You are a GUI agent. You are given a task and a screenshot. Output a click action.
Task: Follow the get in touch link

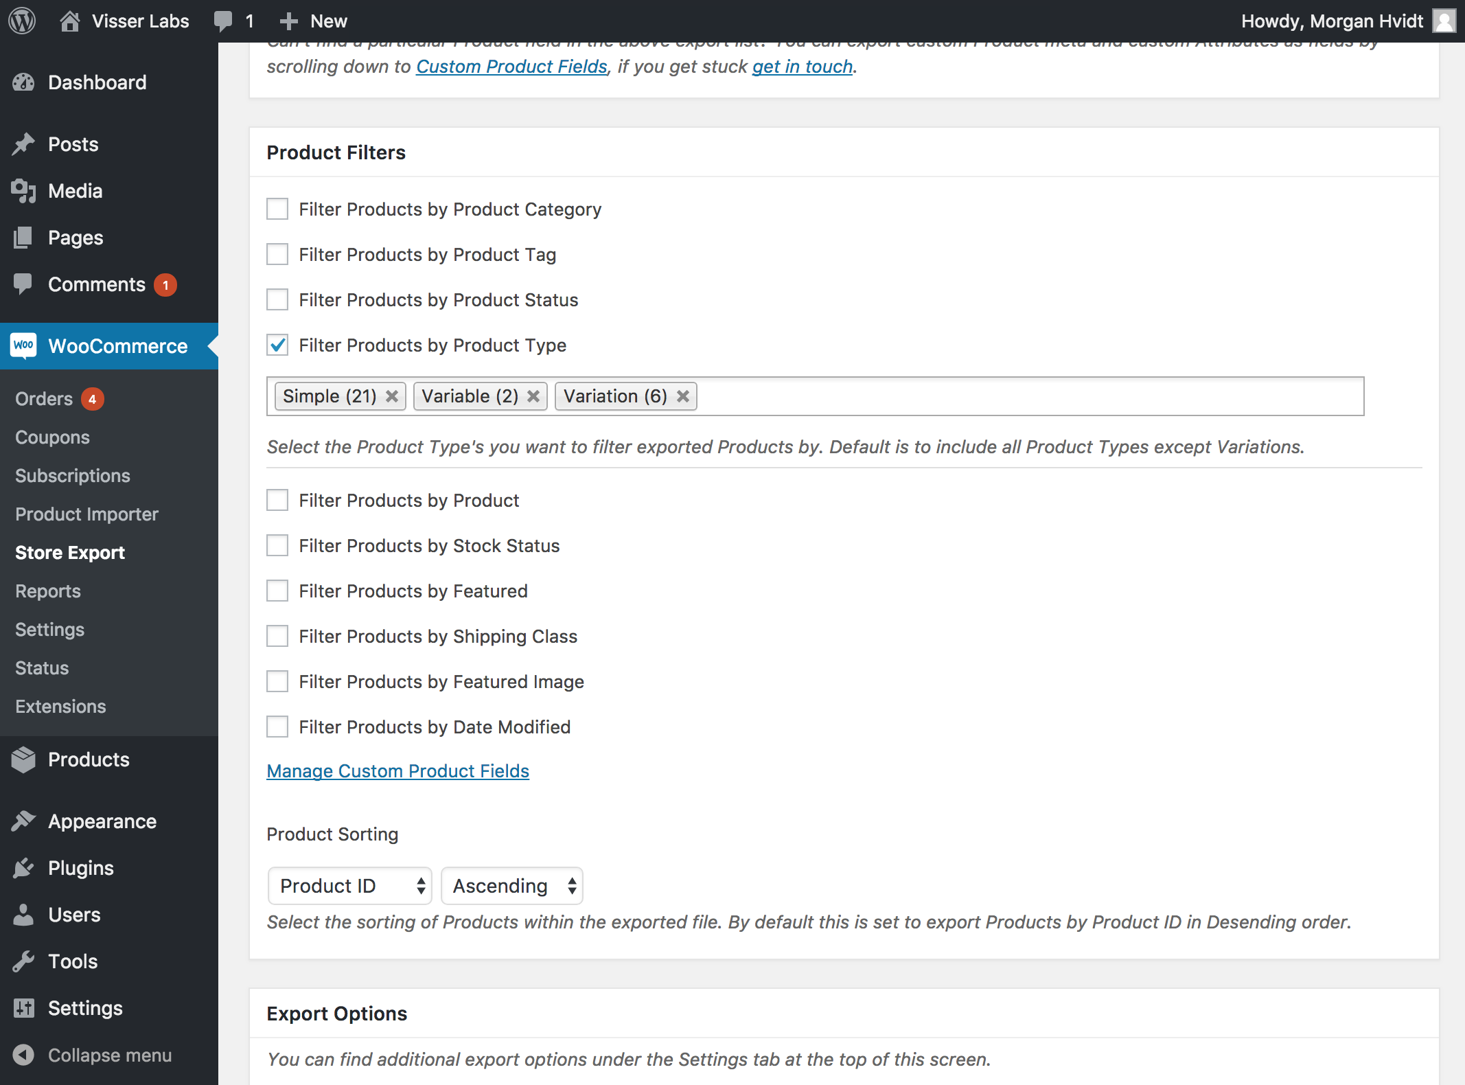pyautogui.click(x=803, y=67)
